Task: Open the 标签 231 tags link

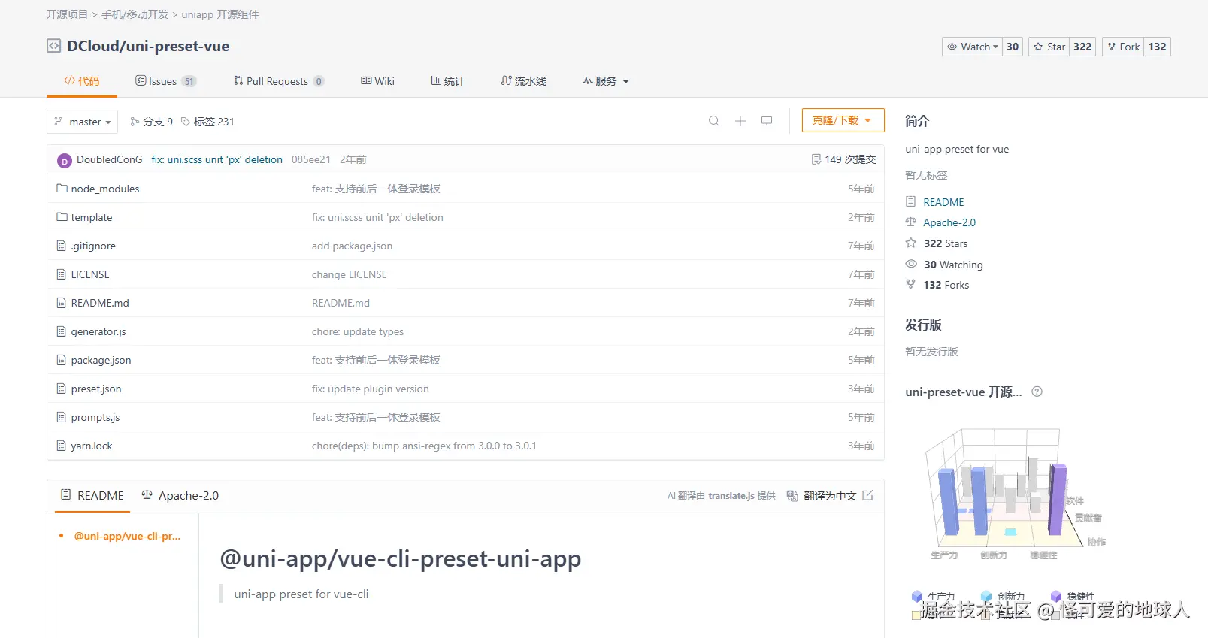Action: point(207,122)
